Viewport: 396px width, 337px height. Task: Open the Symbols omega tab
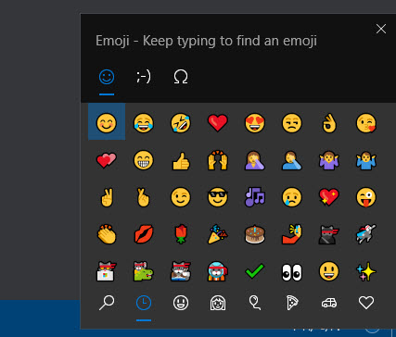coord(181,77)
